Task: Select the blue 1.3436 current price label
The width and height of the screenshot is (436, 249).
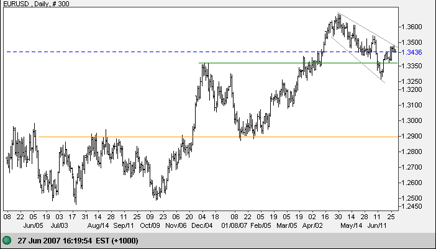Action: [412, 52]
